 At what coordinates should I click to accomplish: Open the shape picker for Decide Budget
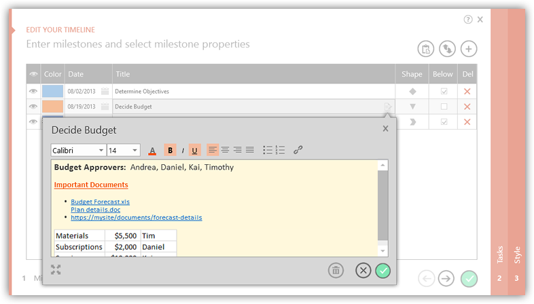pos(412,107)
